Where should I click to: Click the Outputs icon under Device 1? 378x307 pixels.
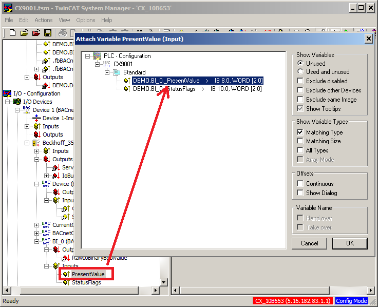pyautogui.click(x=37, y=135)
